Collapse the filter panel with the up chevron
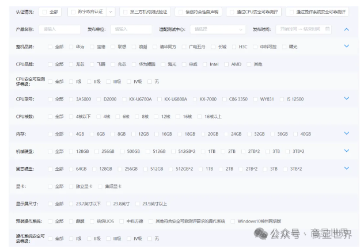Screen dimensions: 364x249 pos(346,29)
